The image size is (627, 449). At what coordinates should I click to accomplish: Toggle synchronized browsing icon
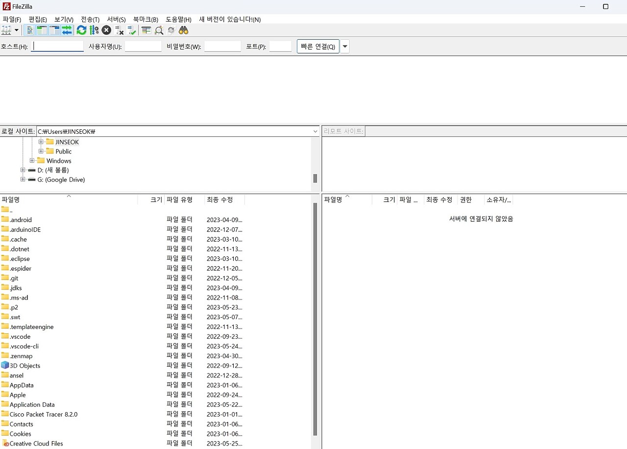[x=171, y=30]
